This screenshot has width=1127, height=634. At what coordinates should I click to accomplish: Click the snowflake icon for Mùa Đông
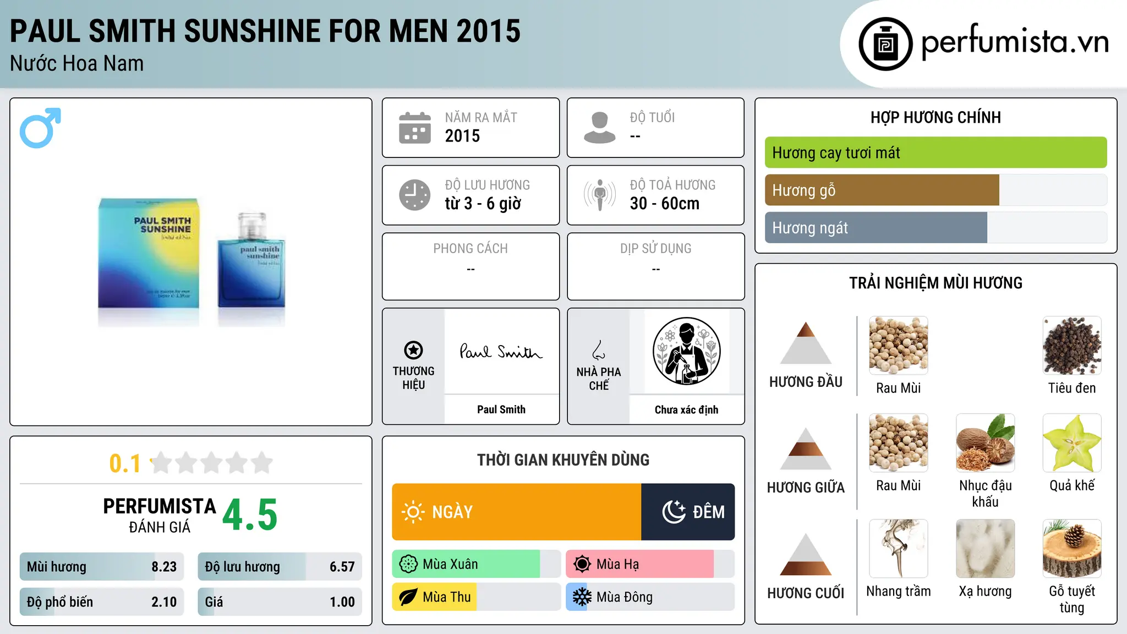[582, 597]
